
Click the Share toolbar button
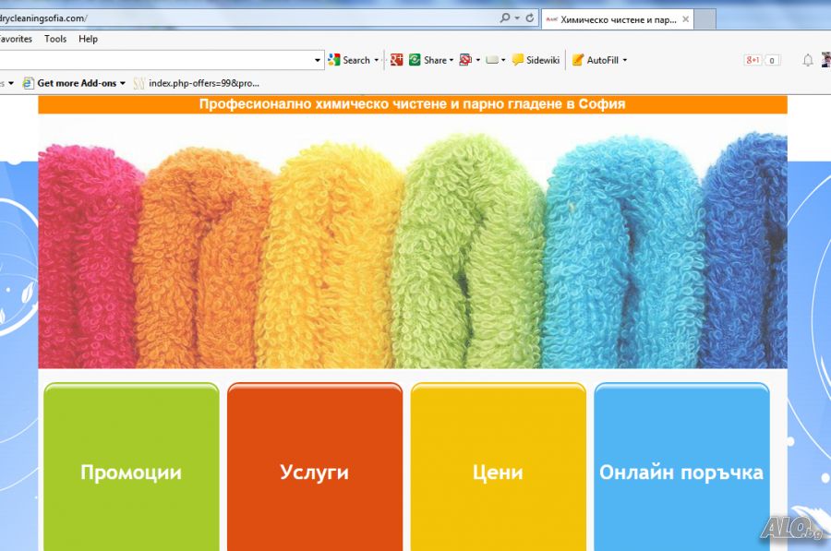click(x=428, y=60)
